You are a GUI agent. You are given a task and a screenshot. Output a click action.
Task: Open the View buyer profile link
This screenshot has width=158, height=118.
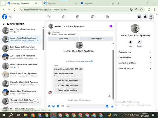point(87,61)
